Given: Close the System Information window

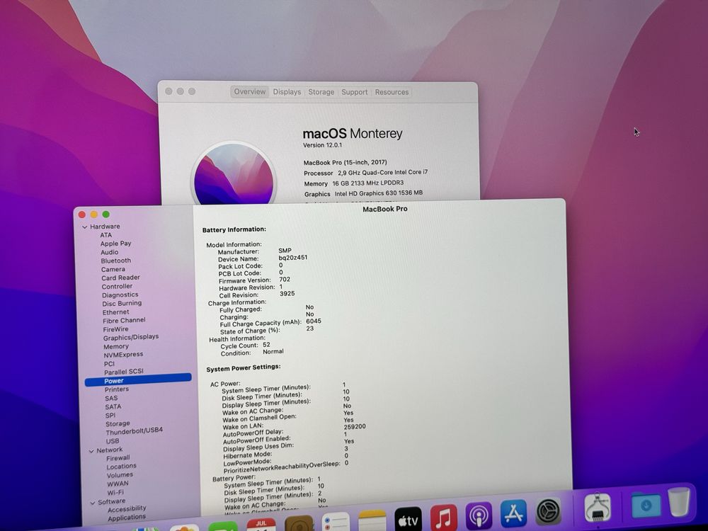Looking at the screenshot, I should point(81,215).
